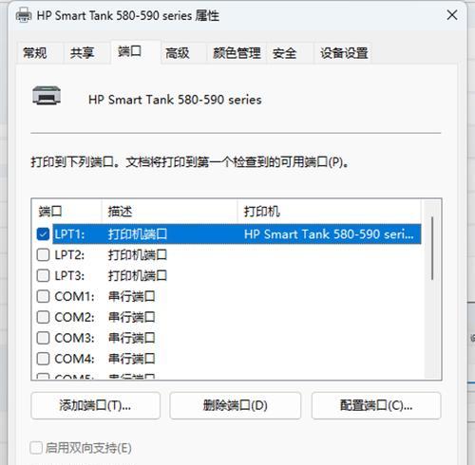Screen dimensions: 475x465
Task: Open 配置端口(C) settings
Action: point(376,405)
